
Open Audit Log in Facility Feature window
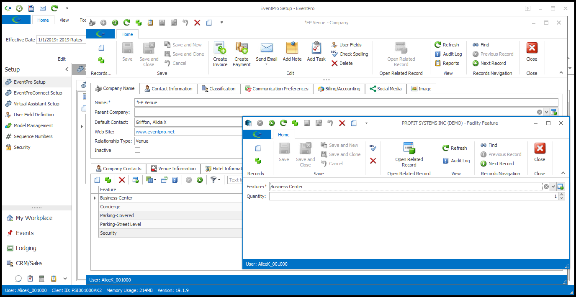coord(456,161)
